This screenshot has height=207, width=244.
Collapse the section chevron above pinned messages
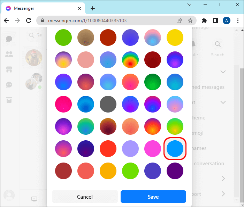tap(223, 72)
